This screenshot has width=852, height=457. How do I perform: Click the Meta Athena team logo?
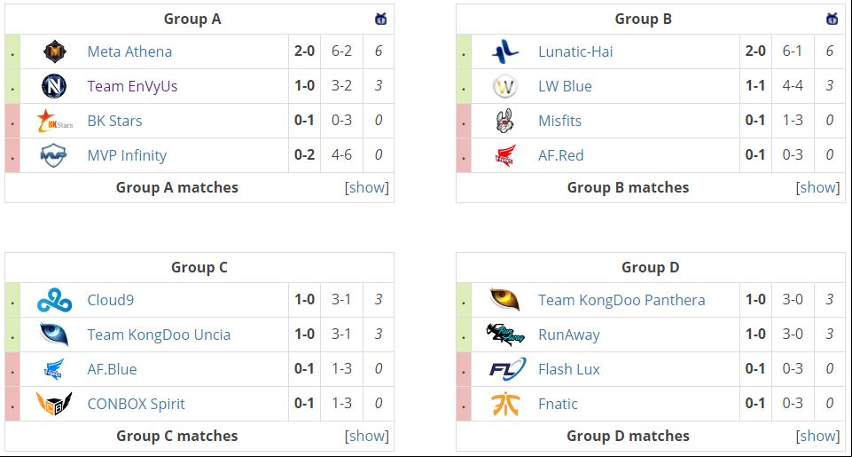(54, 51)
